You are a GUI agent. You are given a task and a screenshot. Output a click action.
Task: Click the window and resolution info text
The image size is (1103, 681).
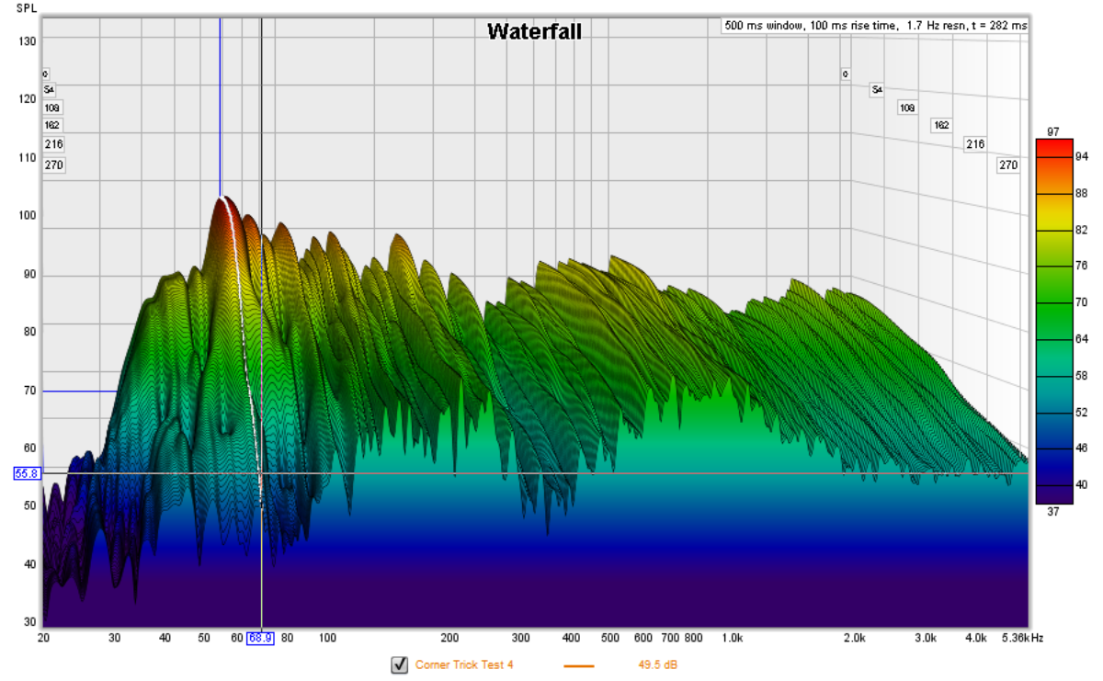875,26
